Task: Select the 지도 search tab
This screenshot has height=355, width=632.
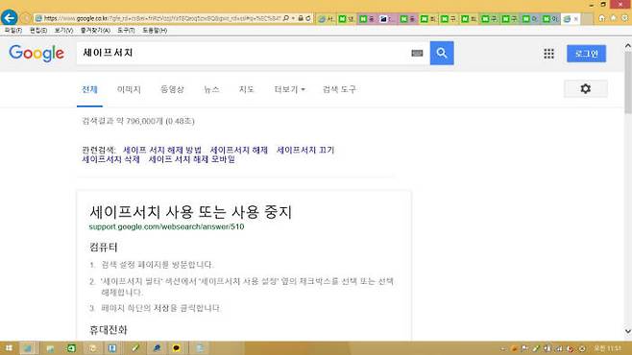Action: (x=246, y=89)
